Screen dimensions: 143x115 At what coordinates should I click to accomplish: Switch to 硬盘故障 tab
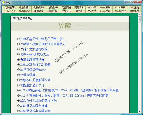(x=39, y=11)
